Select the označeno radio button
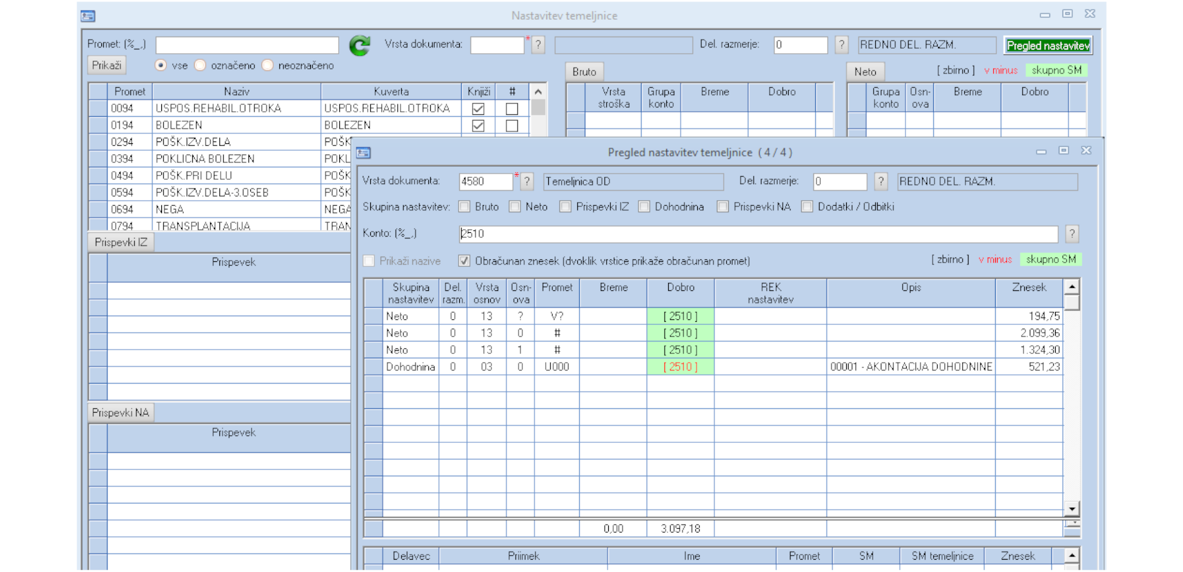Viewport: 1183px width, 572px height. point(200,65)
